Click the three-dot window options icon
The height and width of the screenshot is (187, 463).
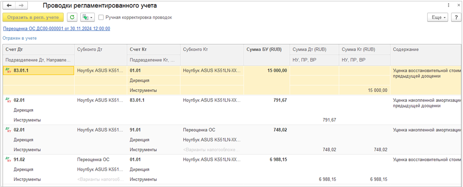(x=449, y=6)
